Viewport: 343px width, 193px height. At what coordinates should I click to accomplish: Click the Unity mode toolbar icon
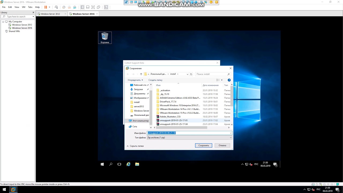(99, 7)
